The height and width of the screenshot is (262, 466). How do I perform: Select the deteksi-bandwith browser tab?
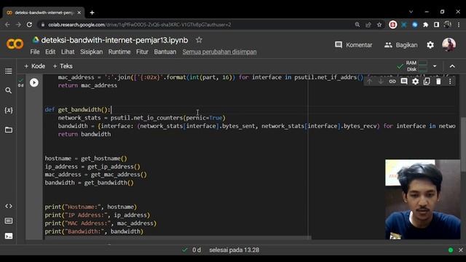tap(44, 13)
